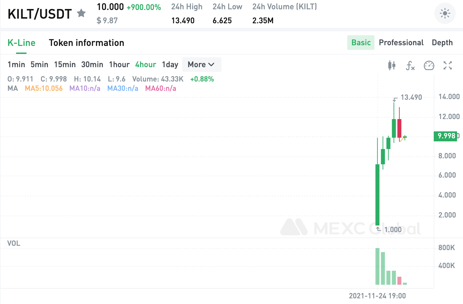Click the gauge speedometer icon
This screenshot has width=463, height=304.
(429, 66)
